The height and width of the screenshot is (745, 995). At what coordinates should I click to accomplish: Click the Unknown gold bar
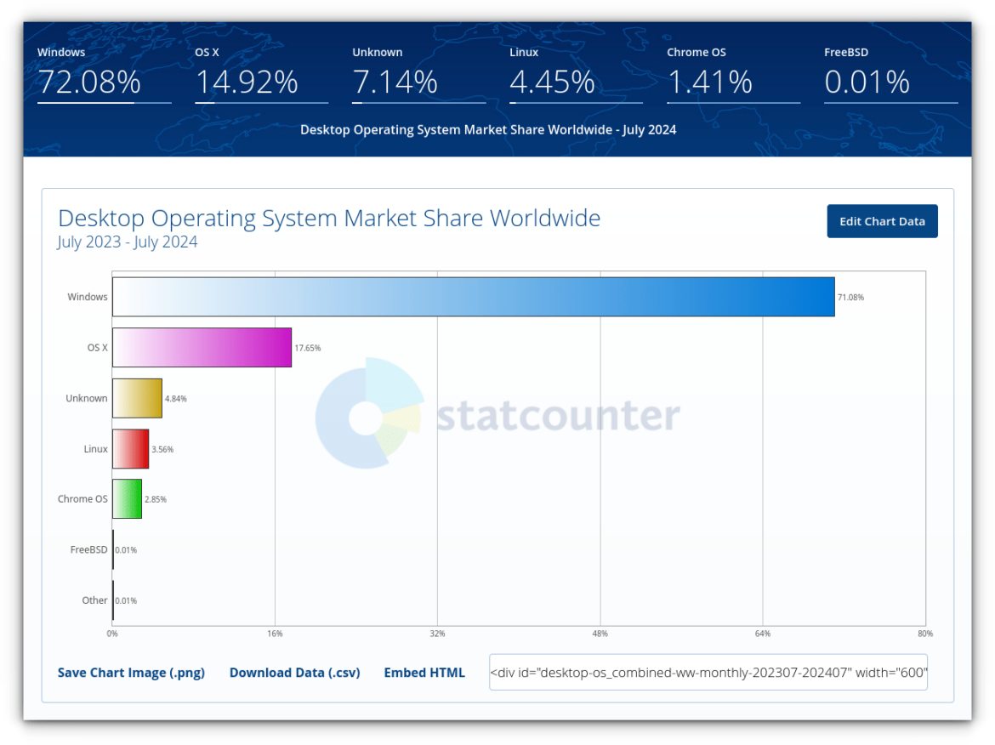point(136,397)
